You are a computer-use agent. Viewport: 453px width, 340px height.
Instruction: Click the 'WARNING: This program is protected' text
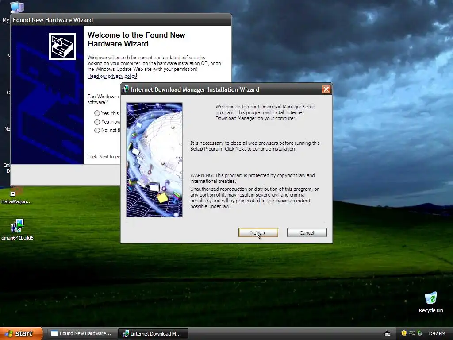pos(253,178)
